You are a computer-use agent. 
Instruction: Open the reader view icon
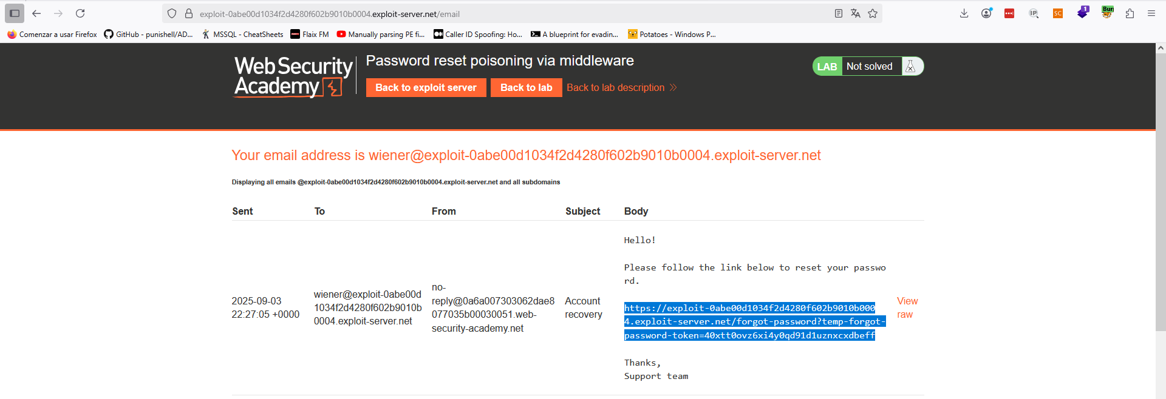(839, 13)
